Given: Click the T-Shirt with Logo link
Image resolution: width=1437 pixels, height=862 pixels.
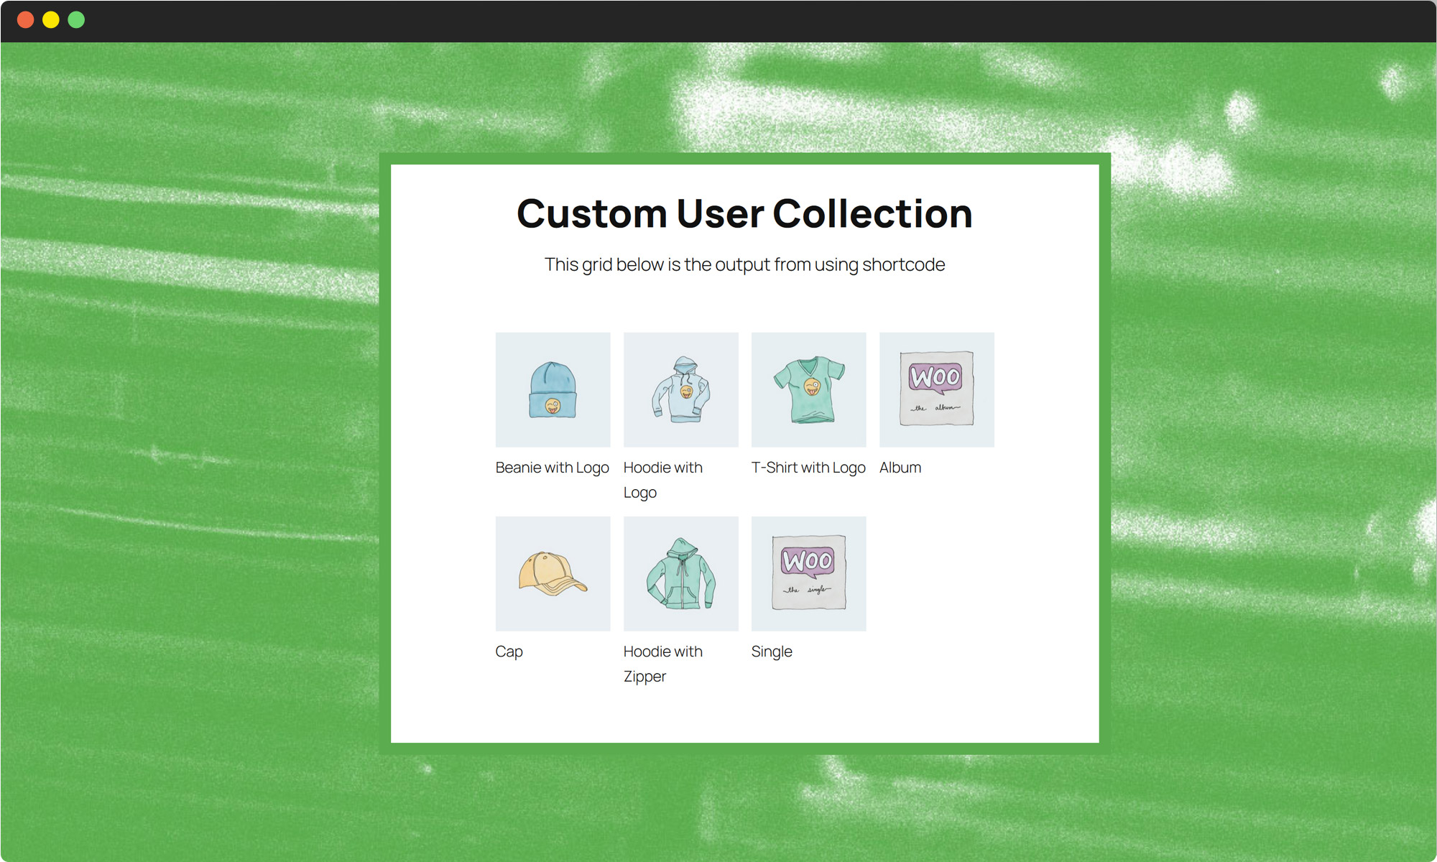Looking at the screenshot, I should [808, 467].
